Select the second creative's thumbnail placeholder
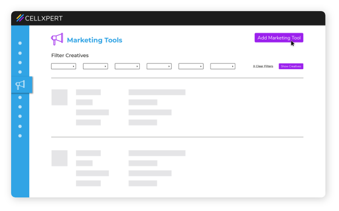Image resolution: width=339 pixels, height=211 pixels. coord(59,158)
